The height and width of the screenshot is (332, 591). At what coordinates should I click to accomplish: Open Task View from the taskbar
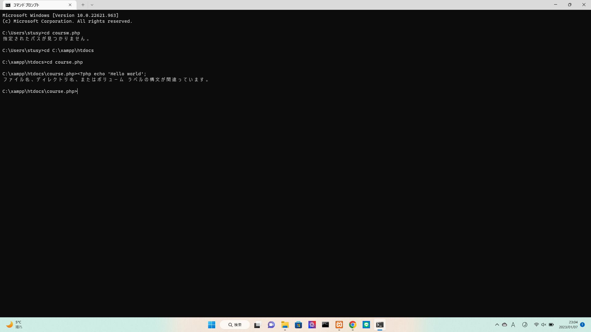tap(257, 325)
